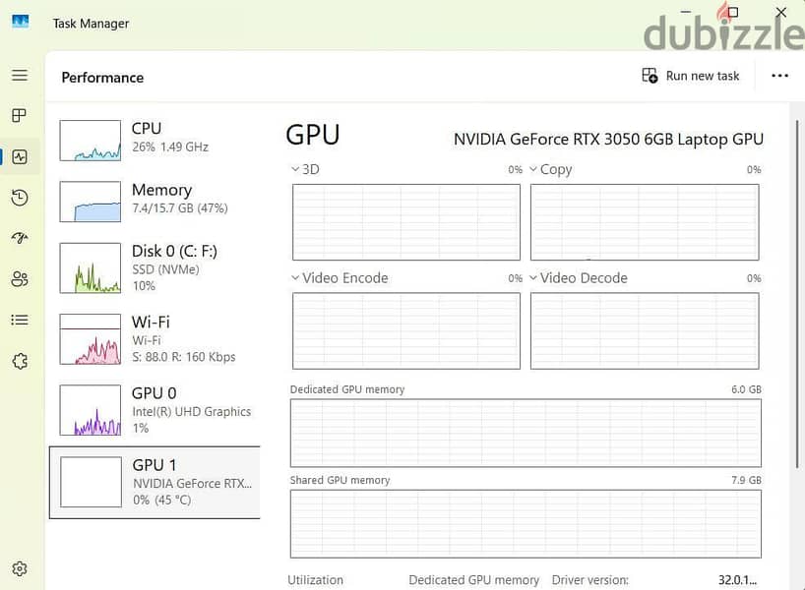
Task: Open the Startup apps page icon
Action: tap(20, 238)
